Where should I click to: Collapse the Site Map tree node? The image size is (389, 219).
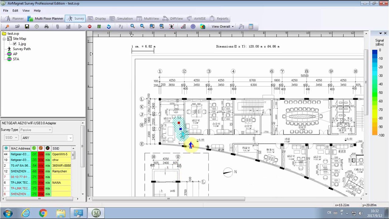coord(4,39)
